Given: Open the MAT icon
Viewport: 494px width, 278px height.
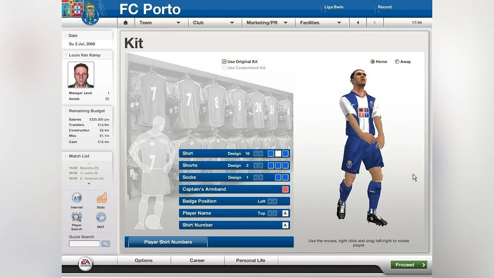Looking at the screenshot, I should [x=101, y=217].
